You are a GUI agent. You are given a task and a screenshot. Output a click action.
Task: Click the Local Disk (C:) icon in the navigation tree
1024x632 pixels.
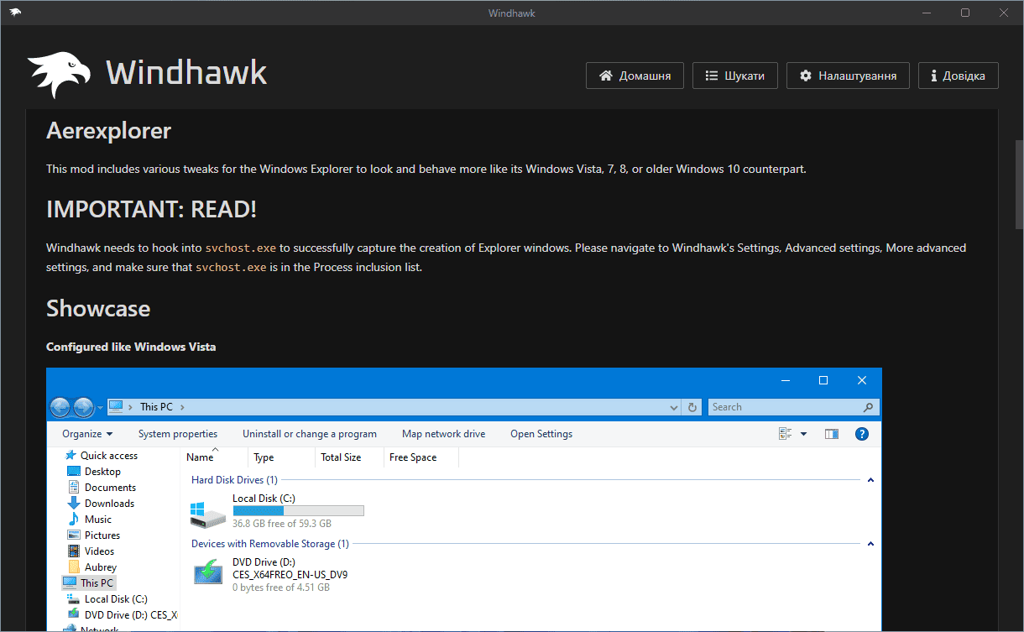pyautogui.click(x=74, y=599)
